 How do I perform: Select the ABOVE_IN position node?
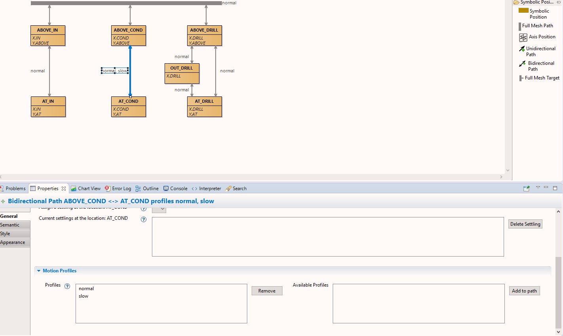click(x=48, y=36)
